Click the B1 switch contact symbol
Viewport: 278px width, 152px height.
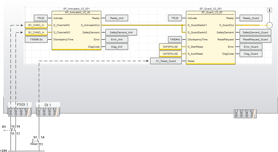(x=12, y=130)
